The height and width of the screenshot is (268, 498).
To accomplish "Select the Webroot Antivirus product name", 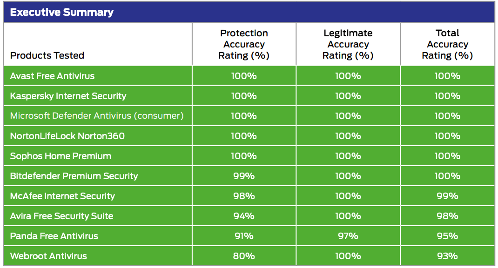I will click(x=48, y=256).
